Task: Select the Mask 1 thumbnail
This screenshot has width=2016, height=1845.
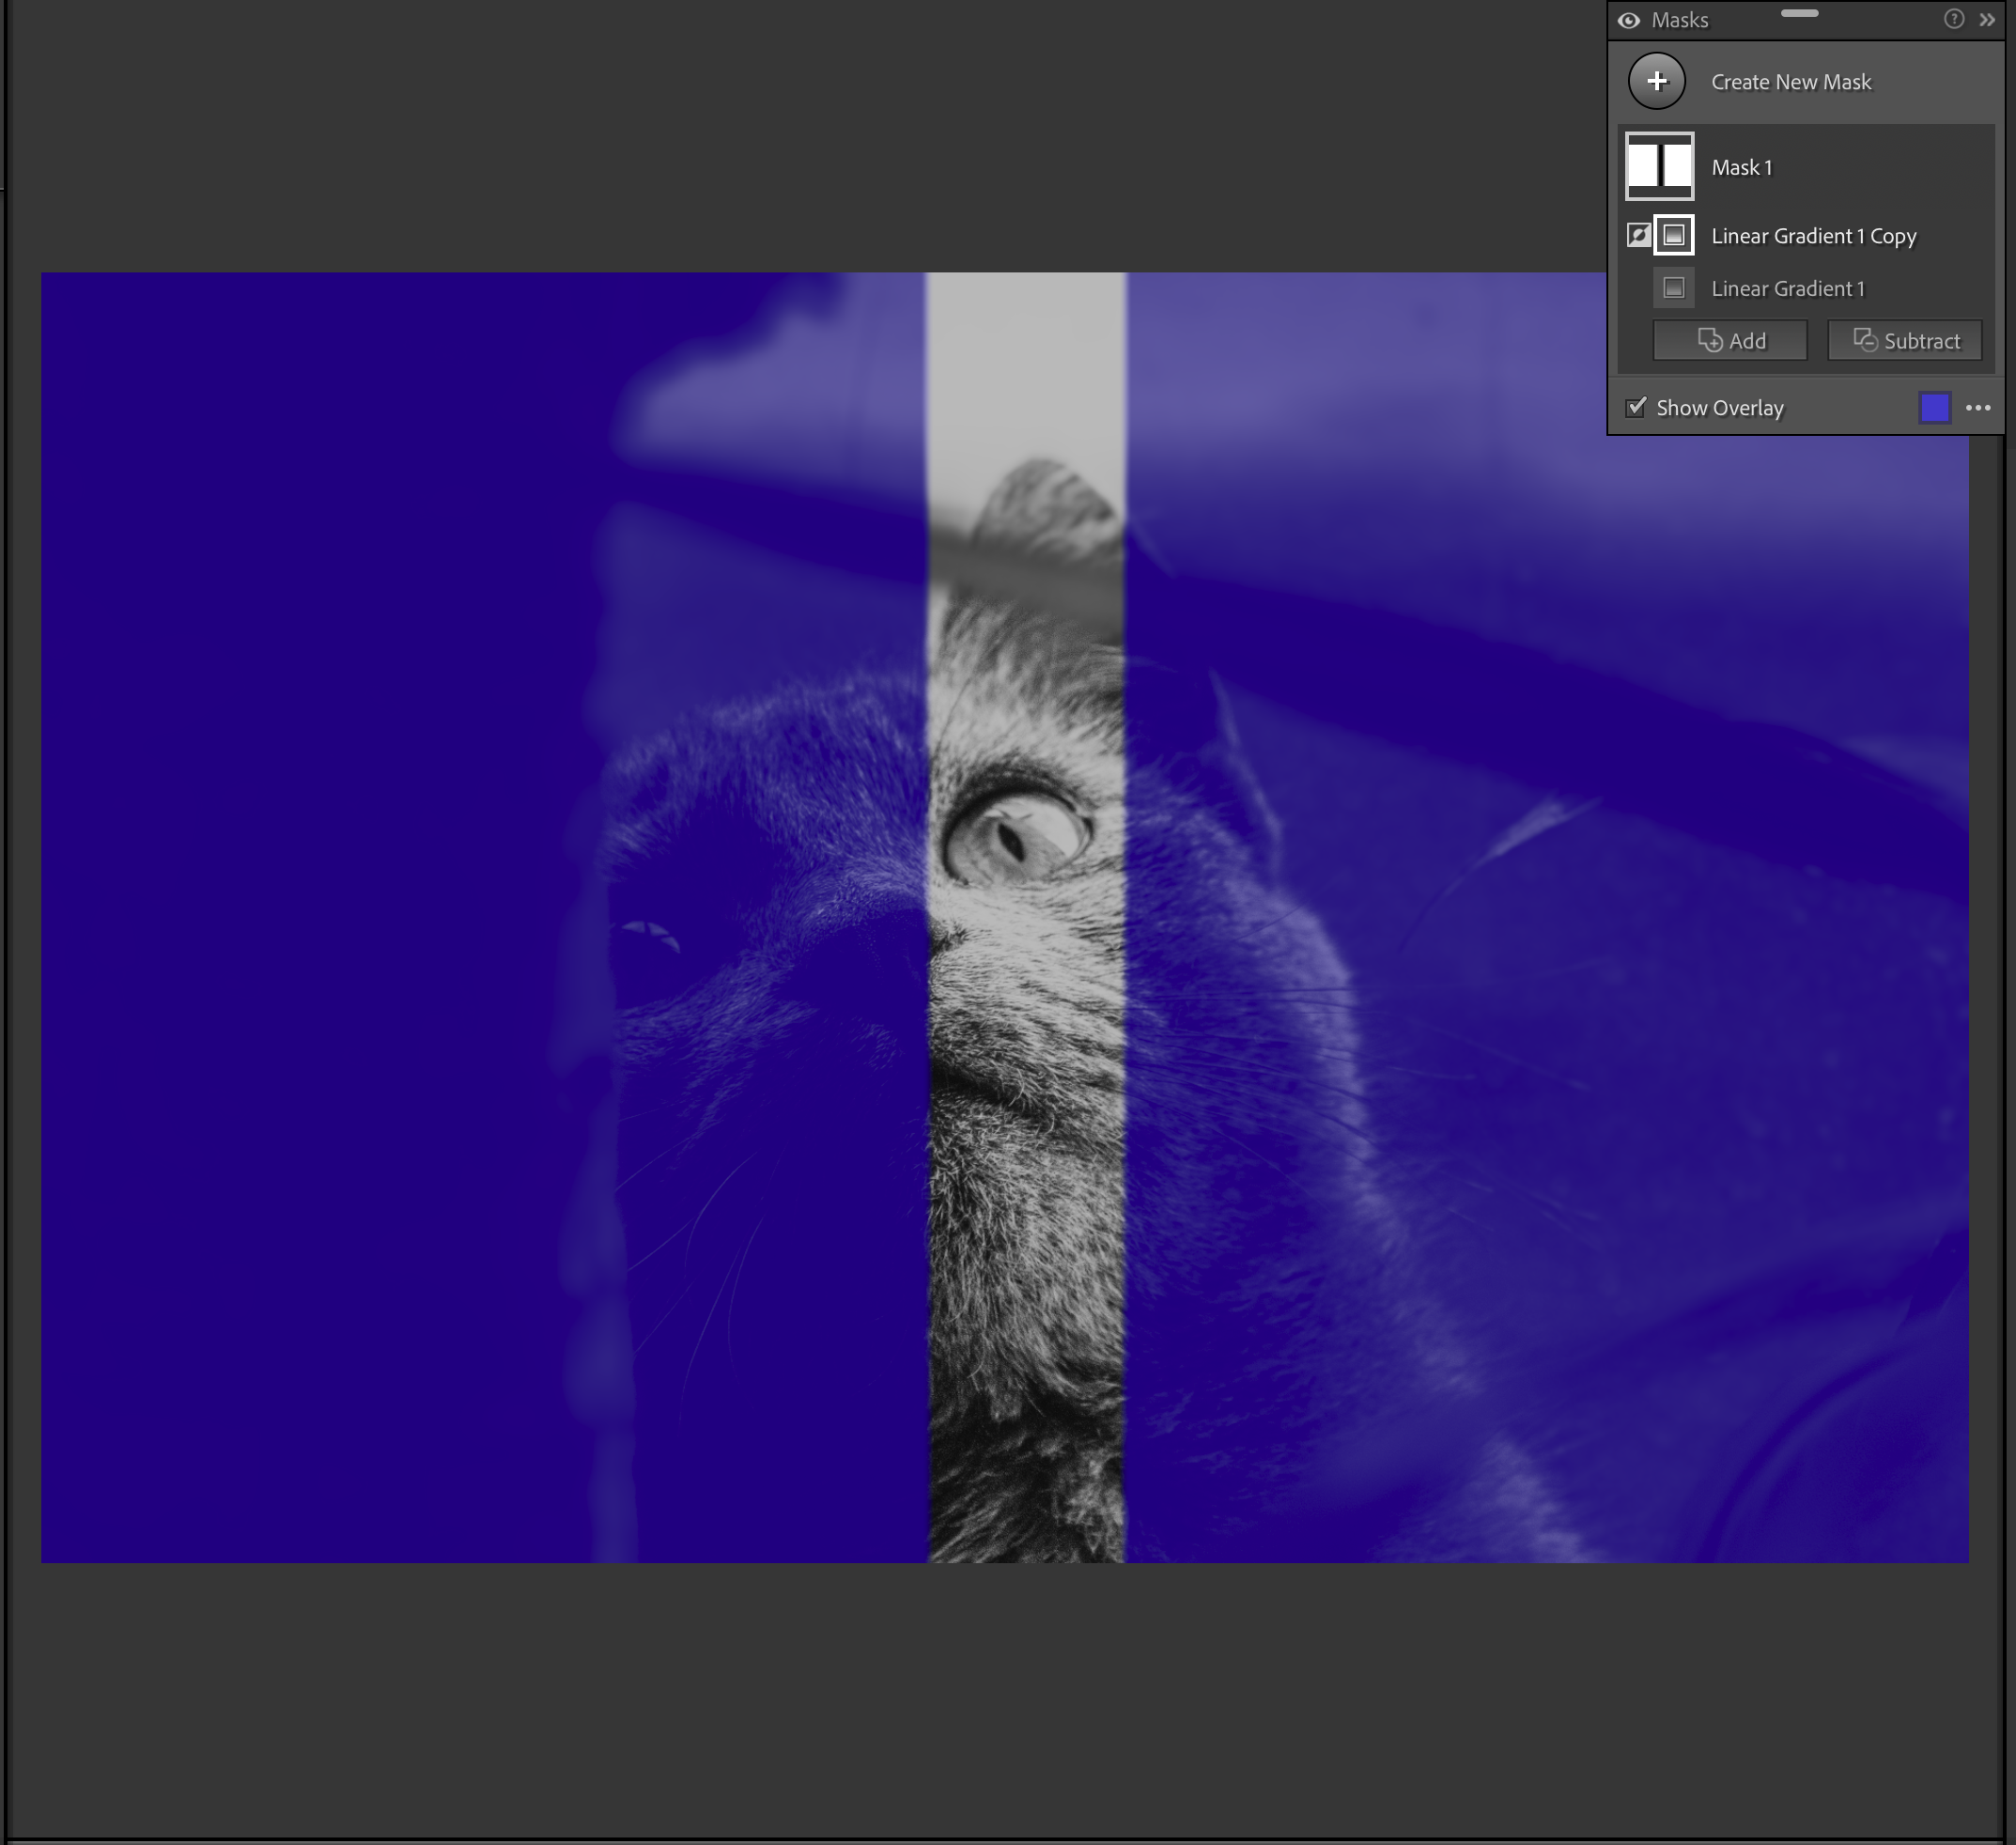Action: (1659, 166)
